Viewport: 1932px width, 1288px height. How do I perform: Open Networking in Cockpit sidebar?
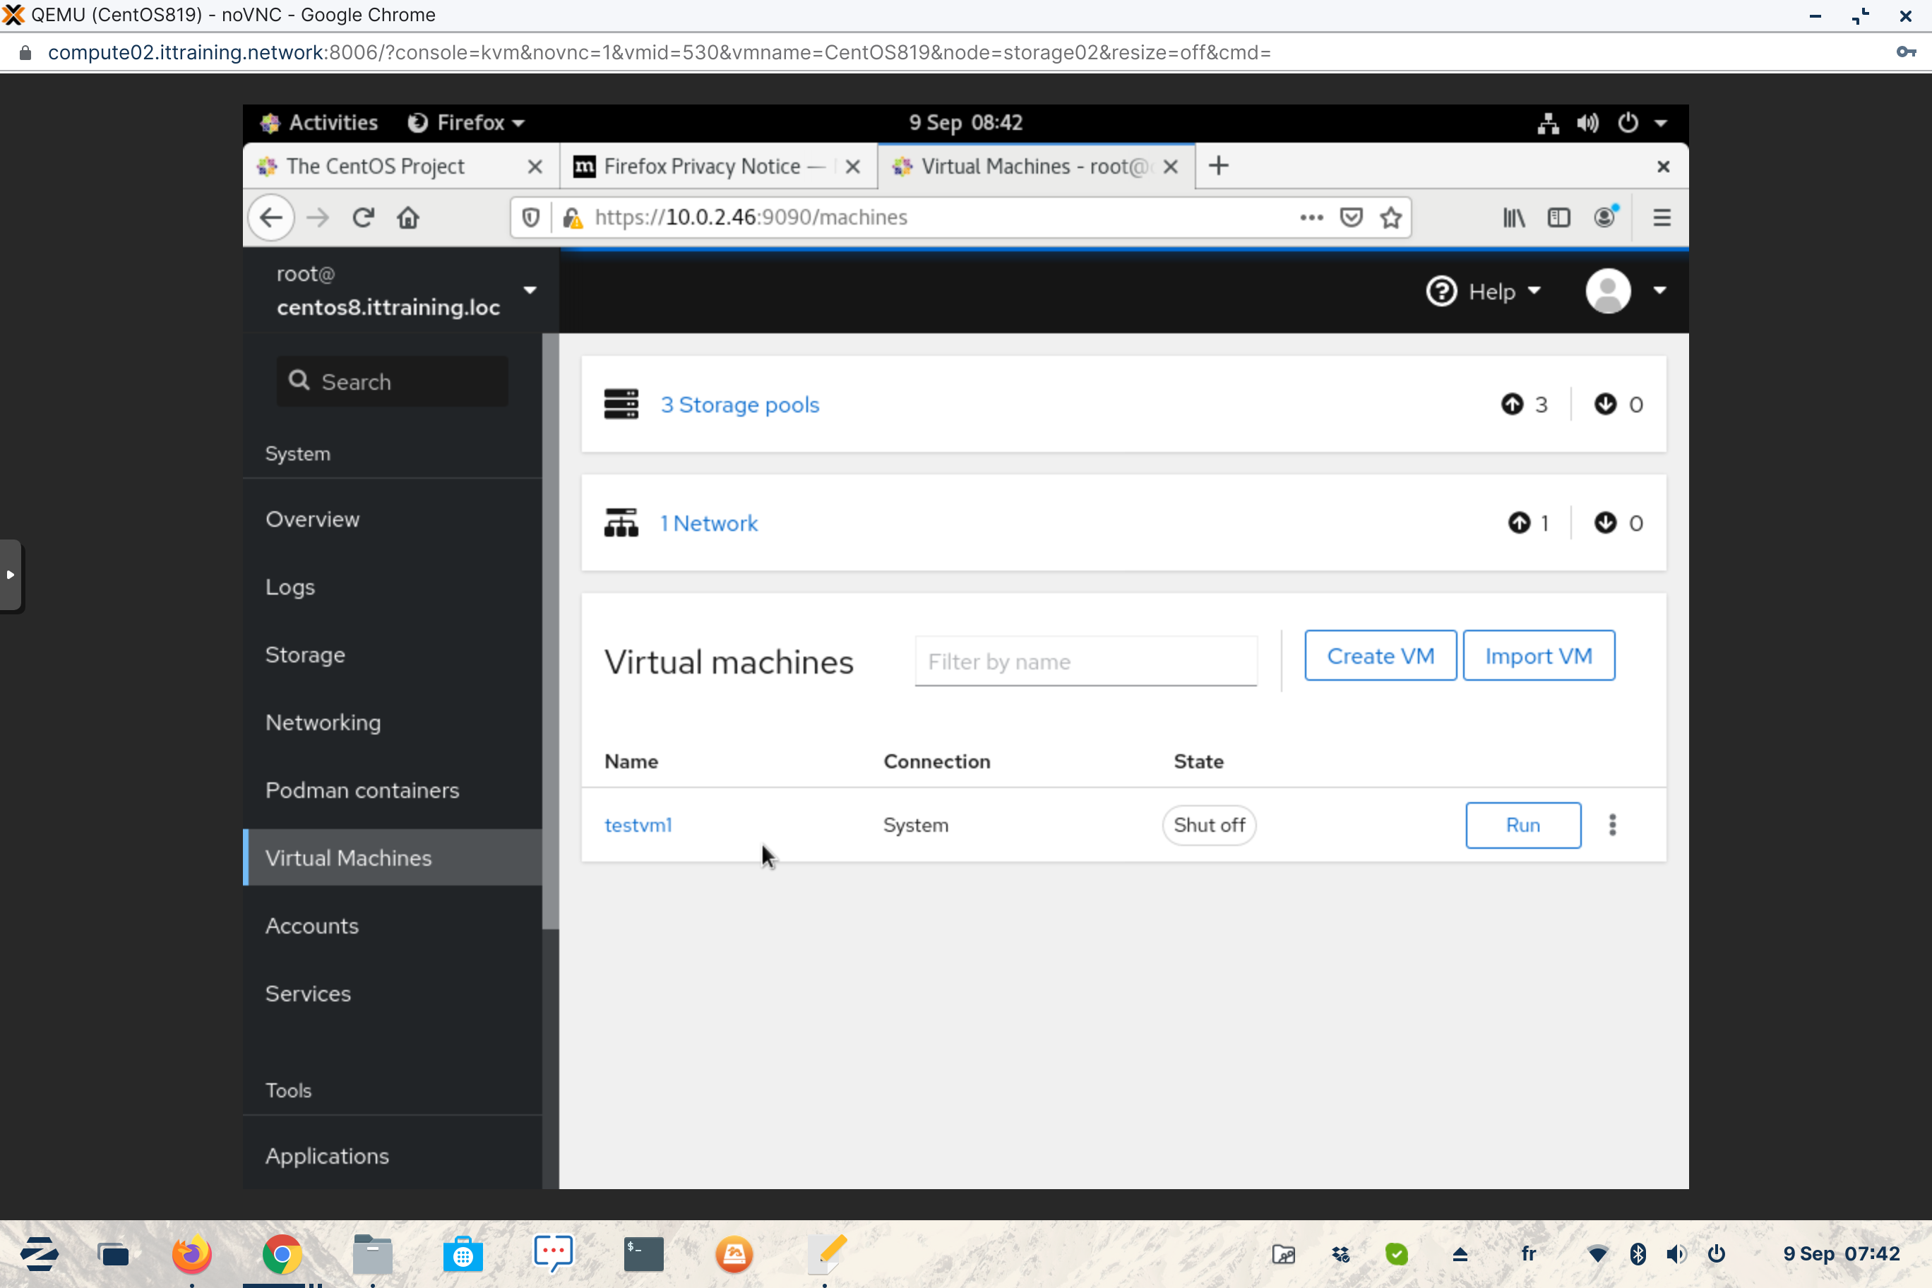(x=393, y=723)
